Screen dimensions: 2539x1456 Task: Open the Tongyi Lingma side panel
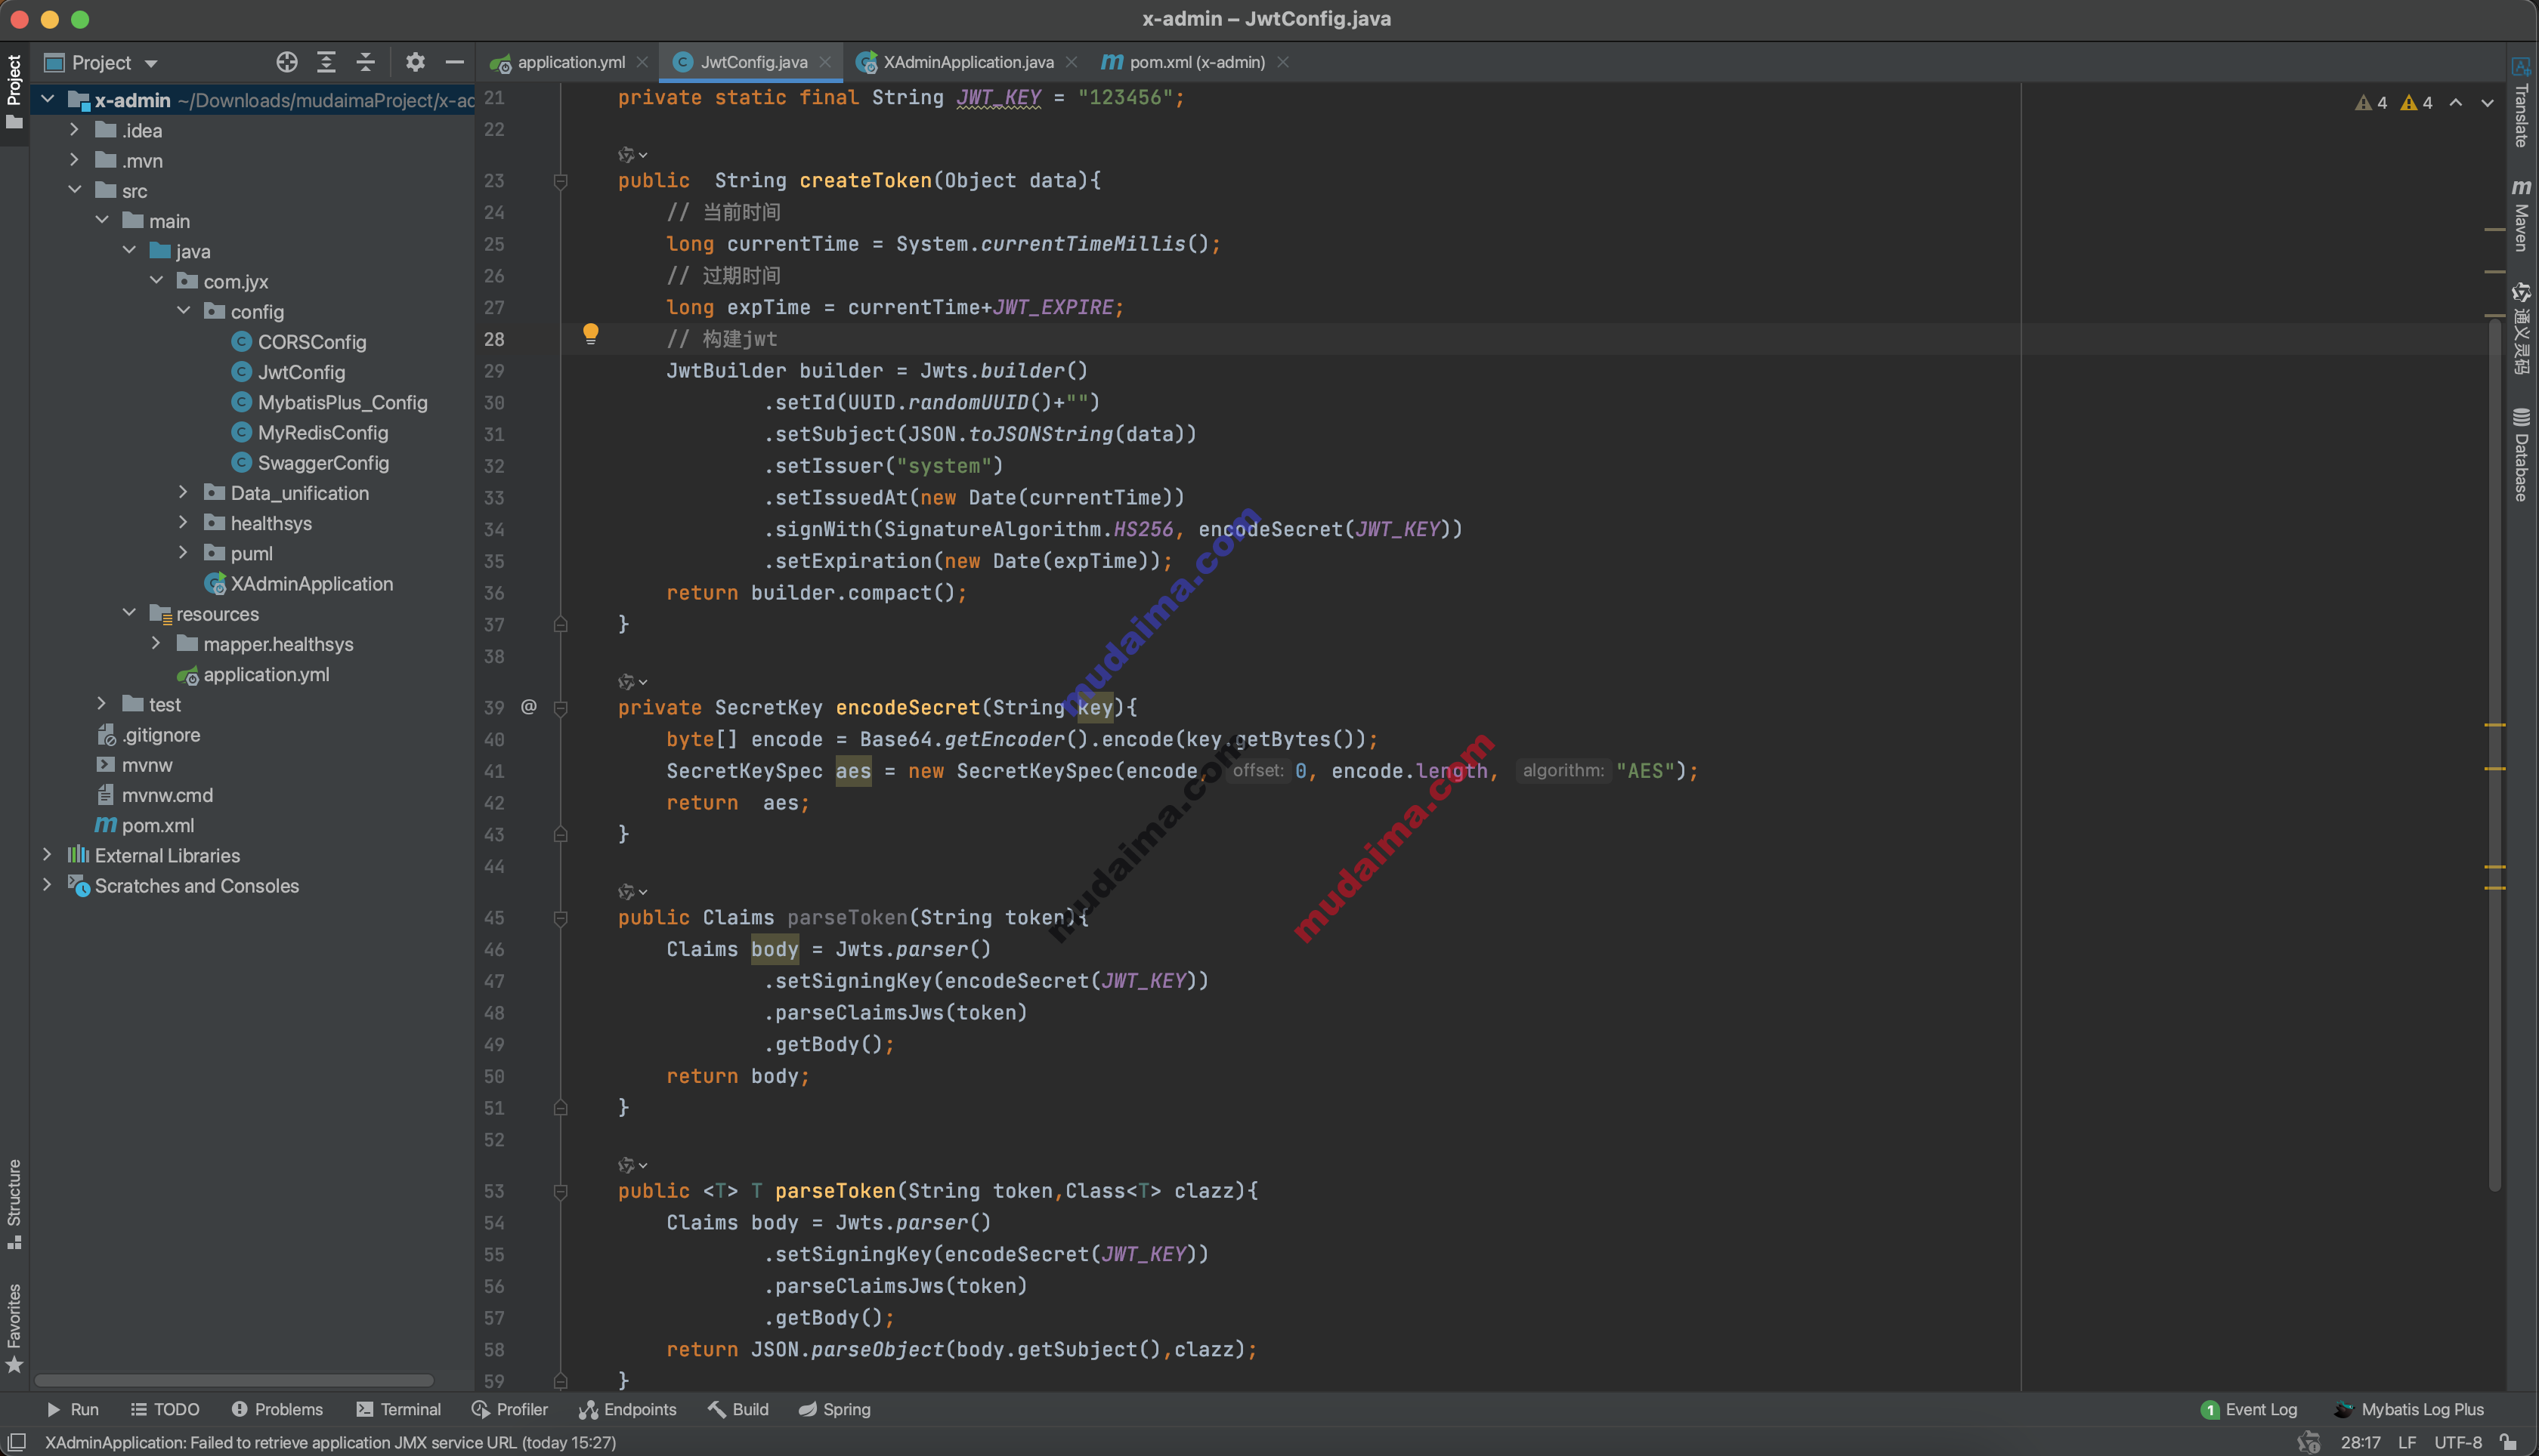[2521, 328]
